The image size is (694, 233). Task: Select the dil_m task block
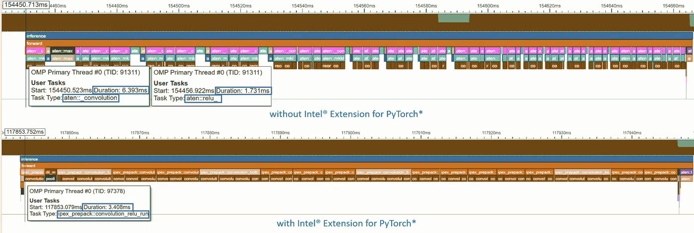click(51, 172)
